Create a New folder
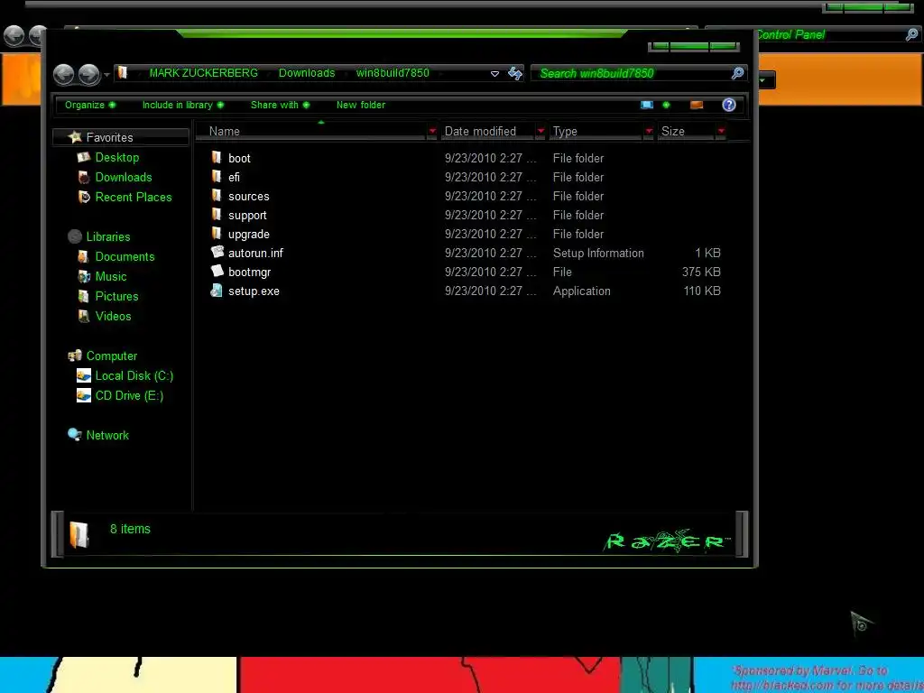This screenshot has height=693, width=924. tap(361, 105)
